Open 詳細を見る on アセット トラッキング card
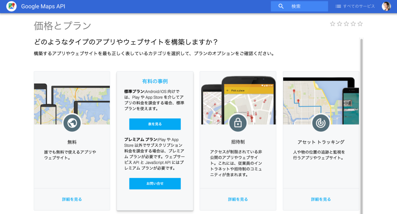Viewport: 397px width, 214px height. point(321,199)
